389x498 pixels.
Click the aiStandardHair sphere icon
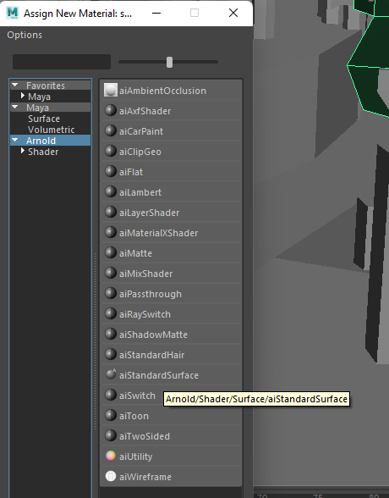(110, 354)
